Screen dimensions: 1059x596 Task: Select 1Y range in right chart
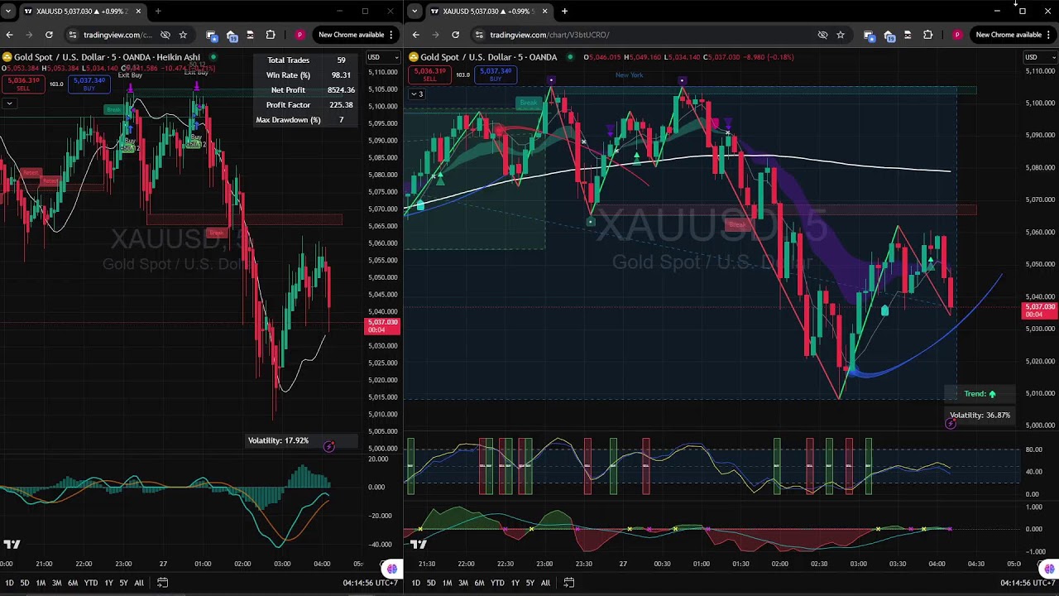coord(515,583)
